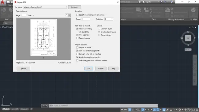
Task: Select thumbnail grid page view icon
Action: pyautogui.click(x=69, y=15)
